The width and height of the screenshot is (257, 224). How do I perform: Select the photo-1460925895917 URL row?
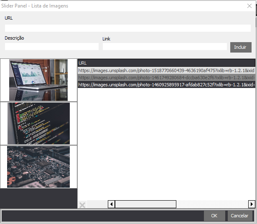[166, 85]
